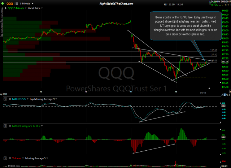Image resolution: width=231 pixels, height=168 pixels.
Task: Click the scale arrow beside the 135.75 price
Action: pyautogui.click(x=221, y=83)
